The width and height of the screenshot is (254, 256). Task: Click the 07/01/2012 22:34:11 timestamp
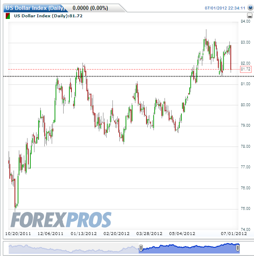225,8
